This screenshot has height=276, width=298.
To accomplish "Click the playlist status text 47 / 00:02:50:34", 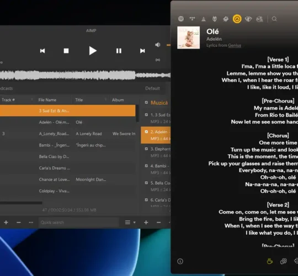I will point(69,210).
